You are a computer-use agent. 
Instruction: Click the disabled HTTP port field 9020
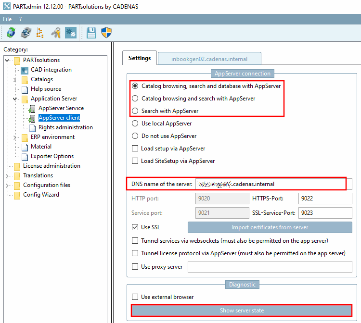(x=222, y=199)
